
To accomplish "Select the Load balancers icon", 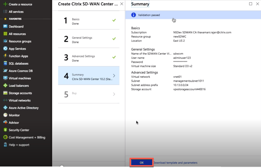I will (x=5, y=85).
